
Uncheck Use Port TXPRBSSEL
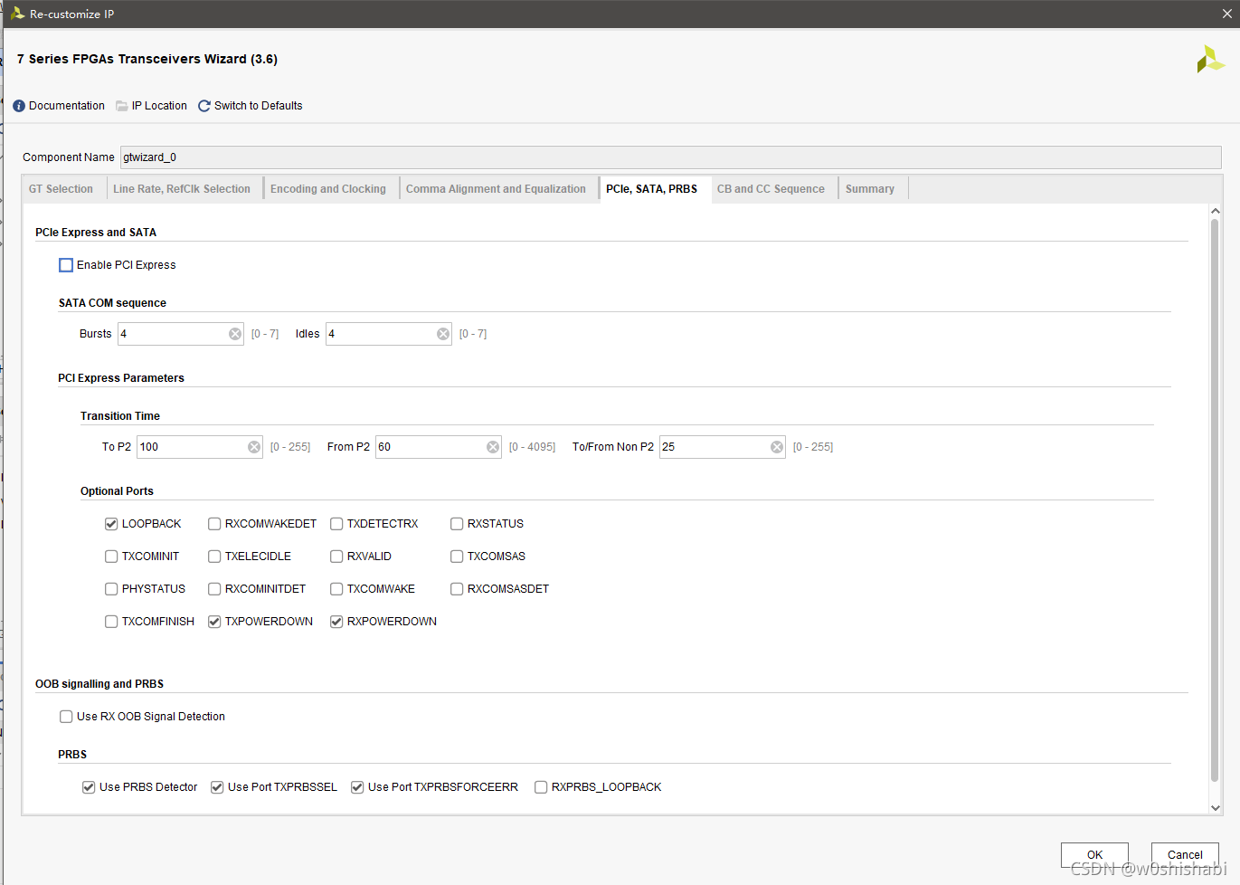coord(217,787)
